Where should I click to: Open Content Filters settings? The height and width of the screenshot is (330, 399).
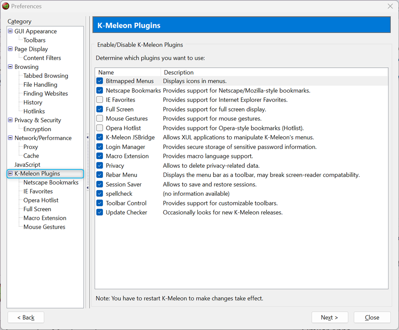pyautogui.click(x=42, y=58)
